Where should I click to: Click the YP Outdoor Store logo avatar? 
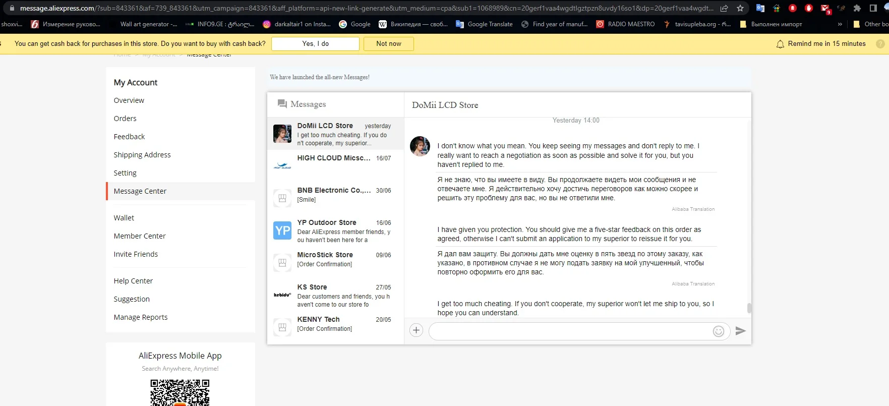click(282, 230)
